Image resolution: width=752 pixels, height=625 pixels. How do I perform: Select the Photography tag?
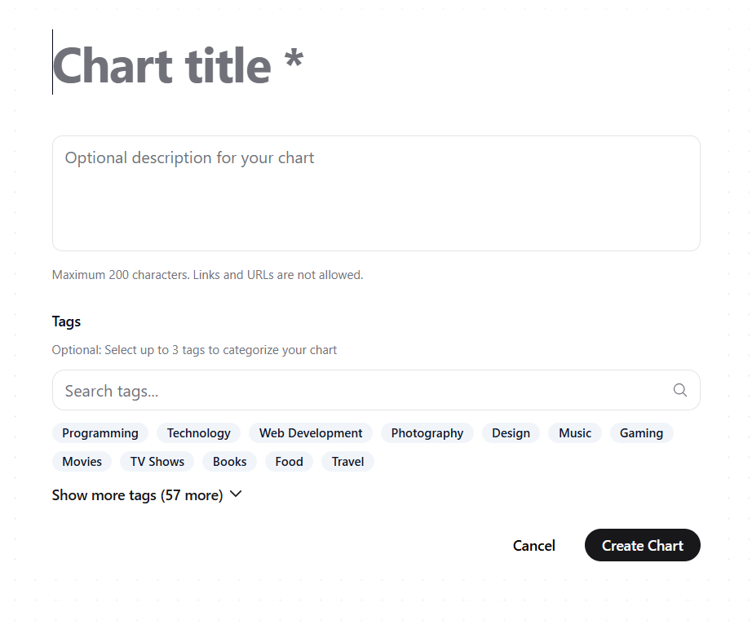(427, 433)
